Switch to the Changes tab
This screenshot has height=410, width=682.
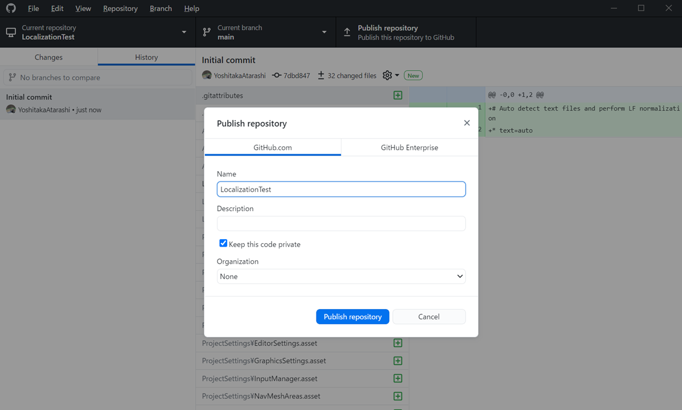point(48,57)
